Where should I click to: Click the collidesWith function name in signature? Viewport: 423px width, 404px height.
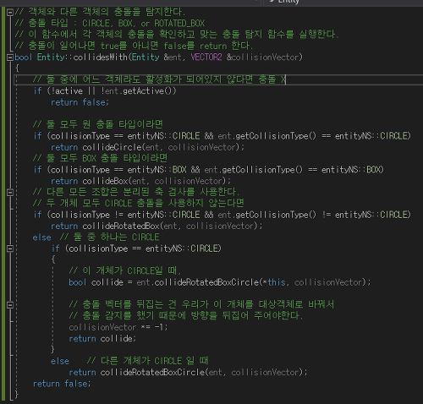tap(101, 57)
